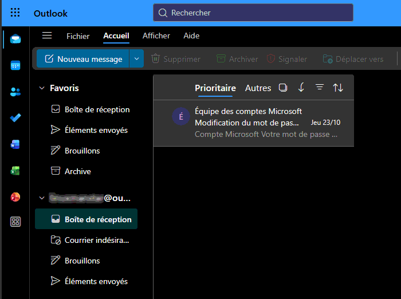Click the Supprimer label in the toolbar
Image resolution: width=401 pixels, height=299 pixels.
(182, 60)
